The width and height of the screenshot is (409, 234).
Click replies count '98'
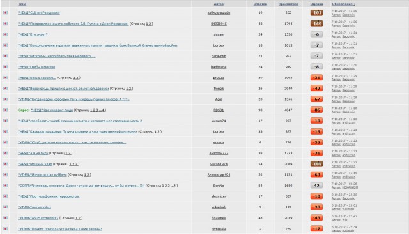point(260,110)
